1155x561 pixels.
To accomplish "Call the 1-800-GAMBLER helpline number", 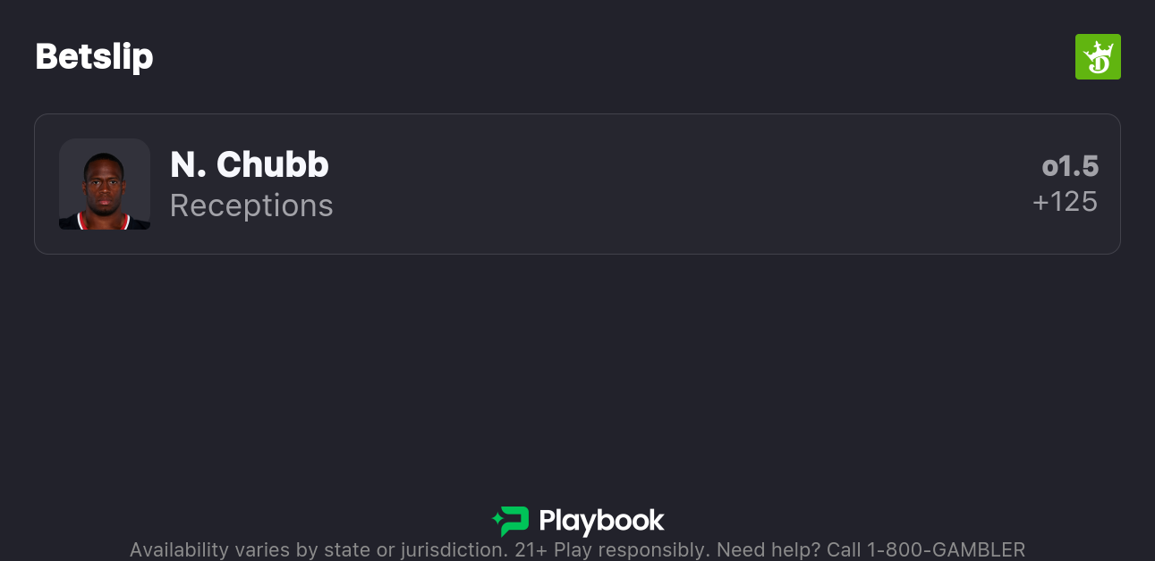I will pyautogui.click(x=946, y=549).
